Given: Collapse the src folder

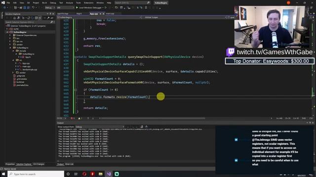Looking at the screenshot, I should [x=13, y=60].
